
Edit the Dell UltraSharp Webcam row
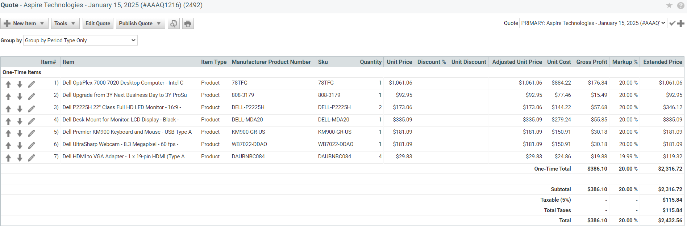coord(32,146)
